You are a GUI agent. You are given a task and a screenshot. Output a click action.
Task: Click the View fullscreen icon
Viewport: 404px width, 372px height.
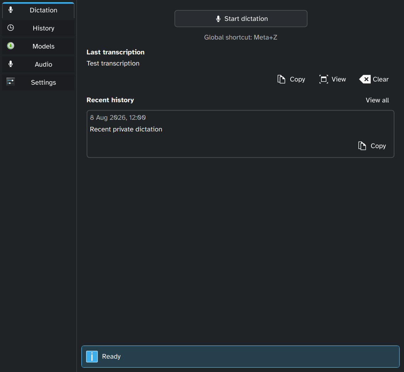point(324,79)
